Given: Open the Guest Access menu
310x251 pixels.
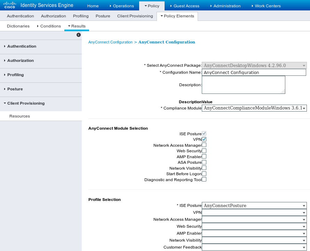Looking at the screenshot, I should pyautogui.click(x=185, y=6).
